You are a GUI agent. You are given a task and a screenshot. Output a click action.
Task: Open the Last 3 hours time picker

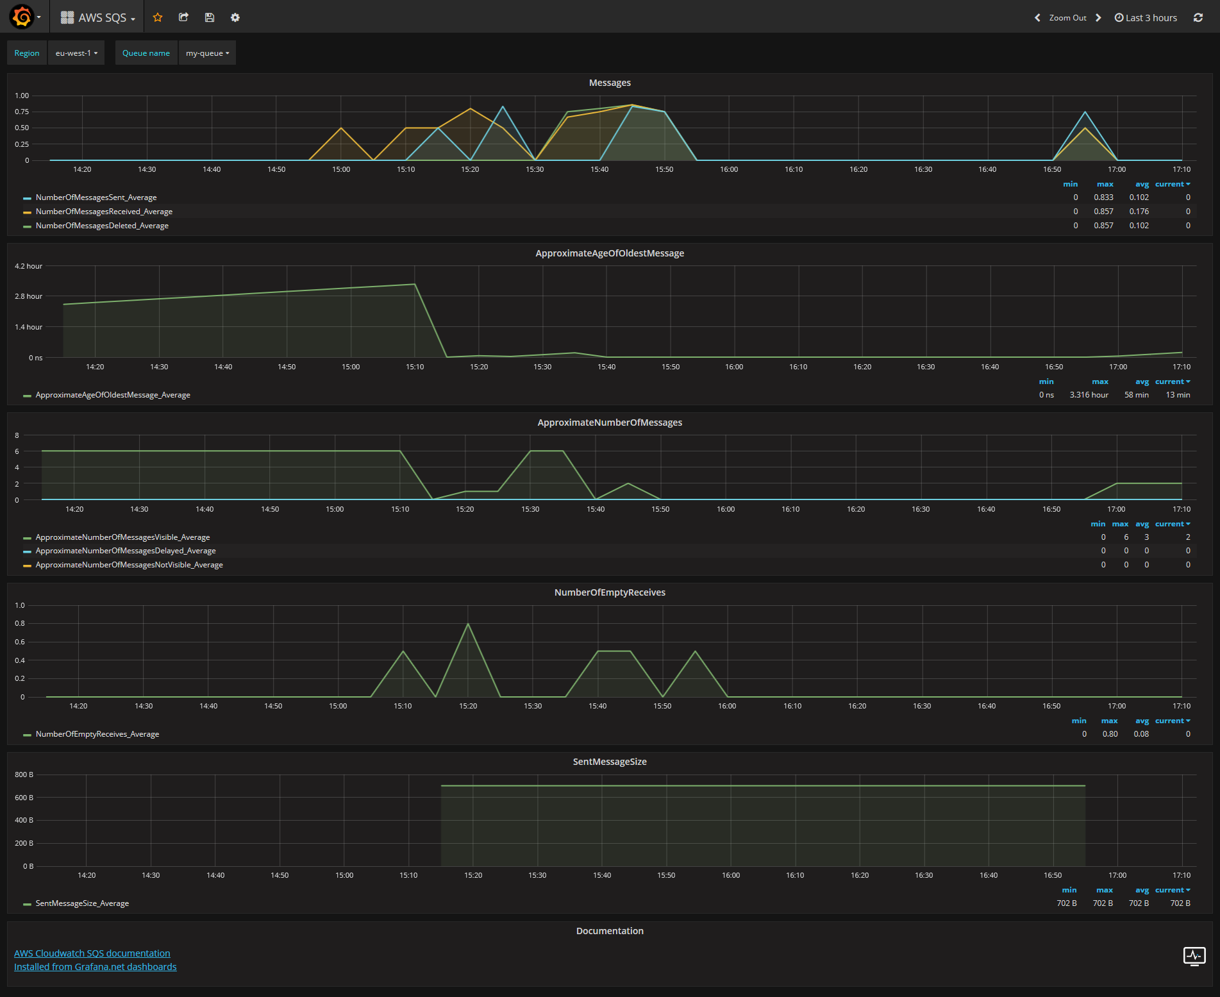(x=1146, y=18)
